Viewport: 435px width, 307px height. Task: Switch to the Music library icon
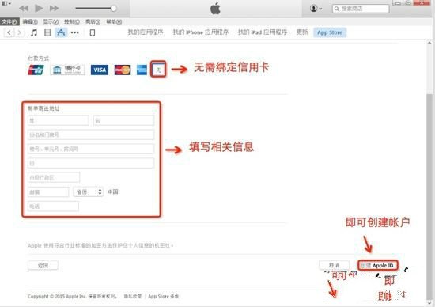(x=34, y=32)
